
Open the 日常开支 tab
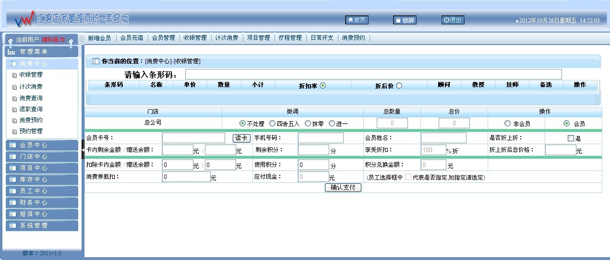(x=322, y=38)
